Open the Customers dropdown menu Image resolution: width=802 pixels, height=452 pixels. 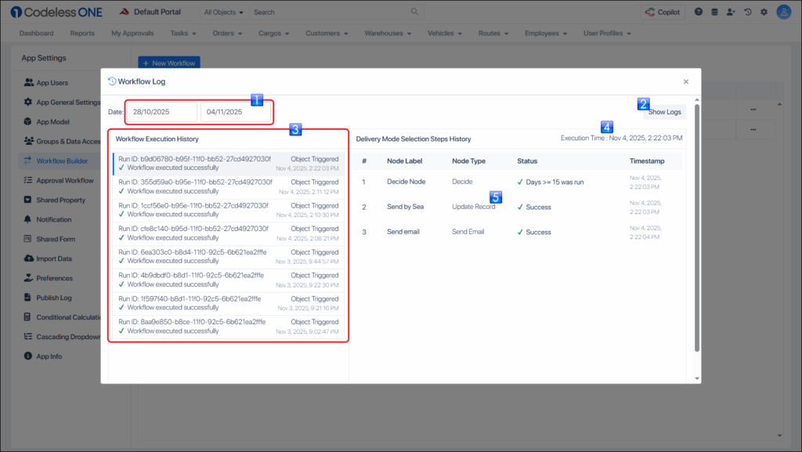(327, 34)
